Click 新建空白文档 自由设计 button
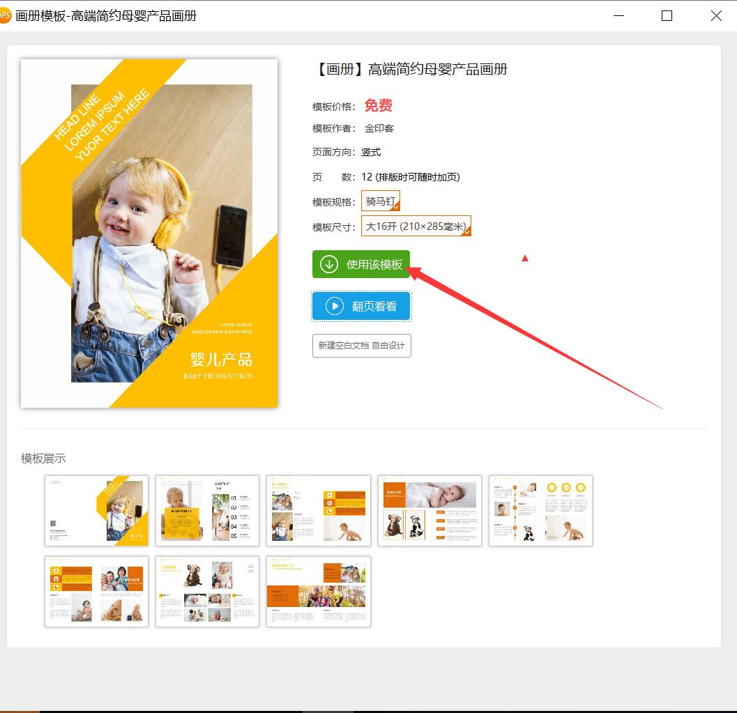737x713 pixels. coord(361,346)
